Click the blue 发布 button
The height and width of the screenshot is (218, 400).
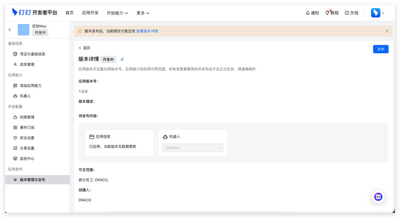(x=380, y=49)
